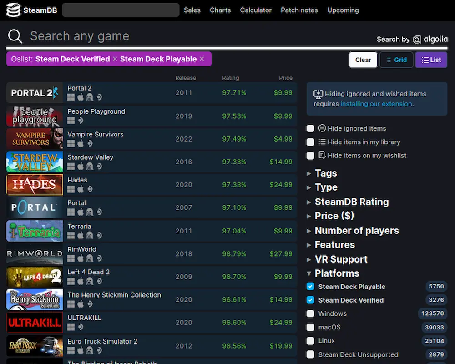Toggle Hide ignored items checkbox

310,128
